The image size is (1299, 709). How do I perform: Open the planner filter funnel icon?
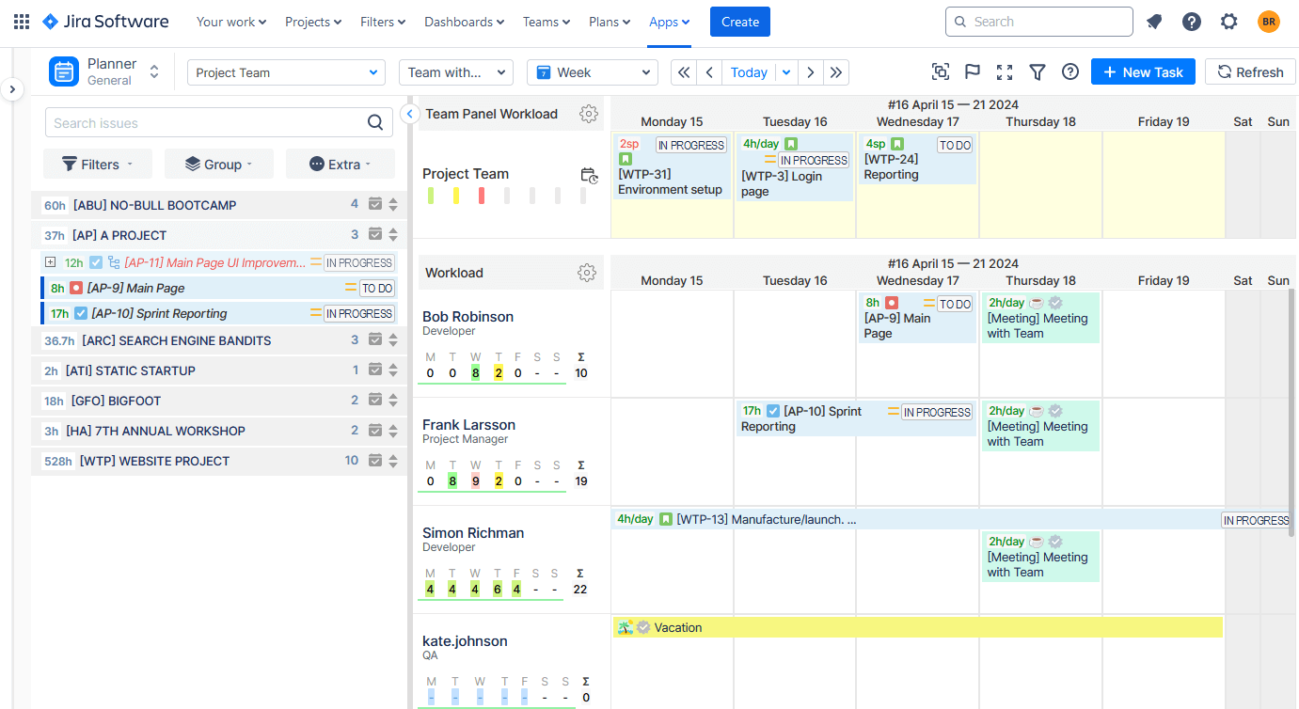[x=1038, y=72]
